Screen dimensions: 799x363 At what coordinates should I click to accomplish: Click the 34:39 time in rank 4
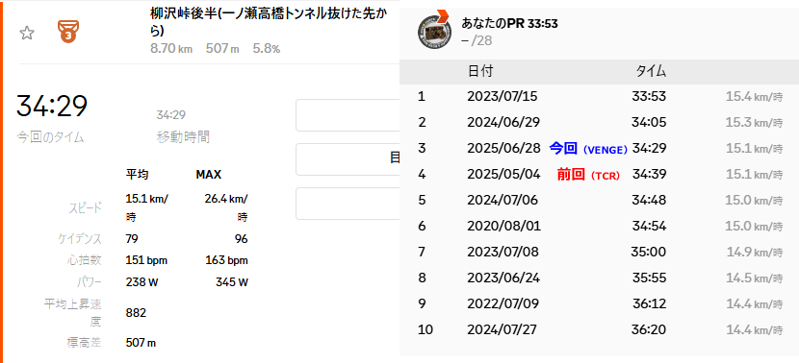click(x=649, y=174)
